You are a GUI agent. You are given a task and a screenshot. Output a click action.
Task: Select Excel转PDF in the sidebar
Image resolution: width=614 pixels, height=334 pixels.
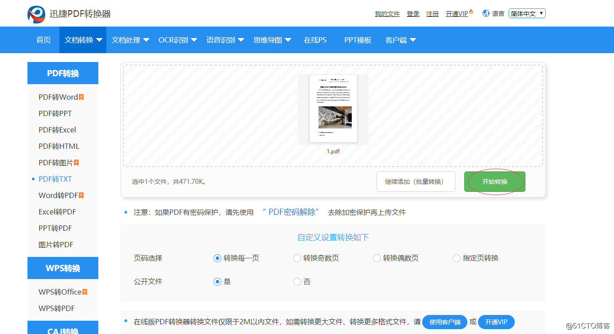point(57,212)
